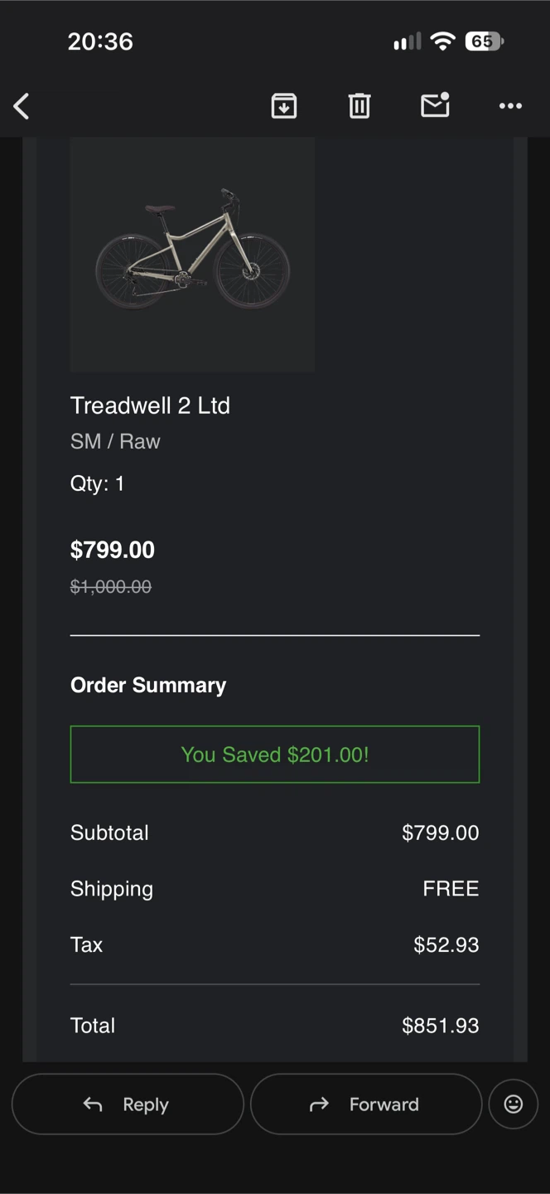550x1194 pixels.
Task: Open the Treadwell bike product image
Action: point(192,255)
